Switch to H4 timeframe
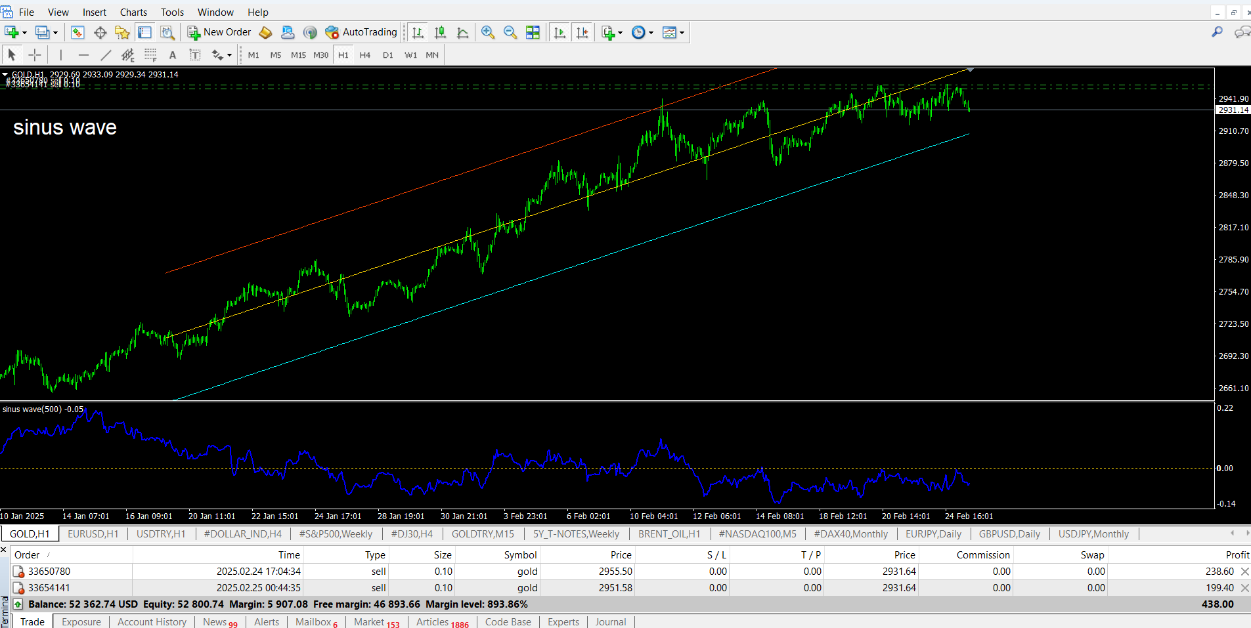This screenshot has width=1251, height=628. coord(365,55)
